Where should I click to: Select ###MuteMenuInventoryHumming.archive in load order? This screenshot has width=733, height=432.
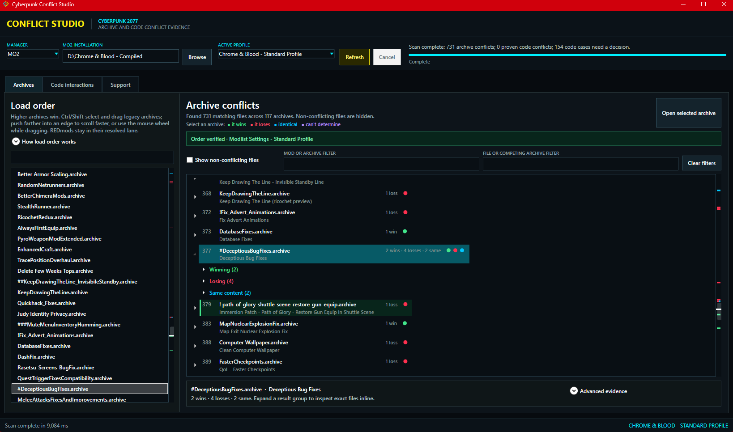pyautogui.click(x=89, y=325)
